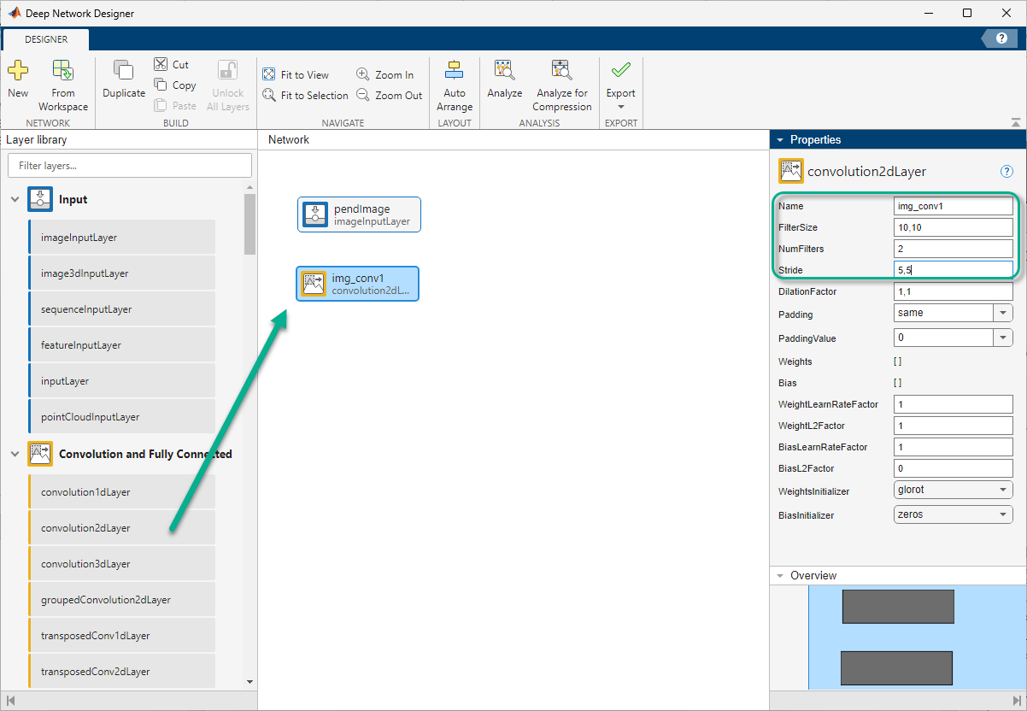Click the Input category icon
This screenshot has width=1027, height=711.
(x=40, y=199)
